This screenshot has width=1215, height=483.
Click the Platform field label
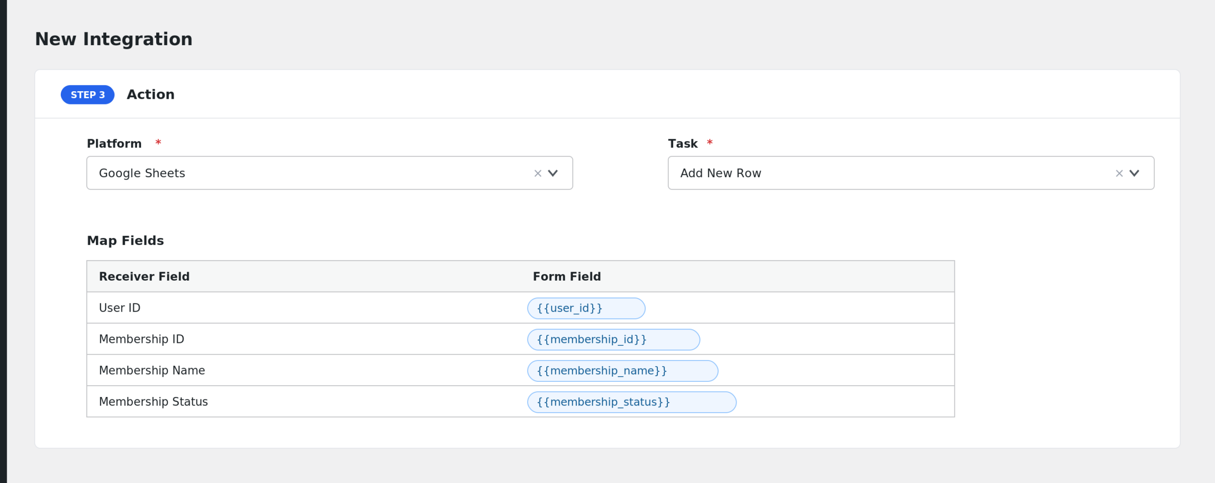pos(114,143)
